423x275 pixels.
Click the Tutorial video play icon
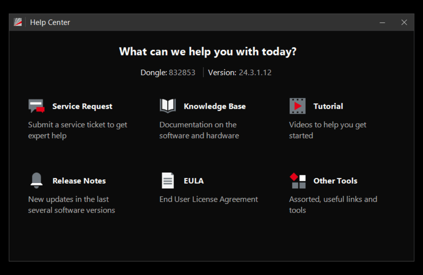click(x=297, y=106)
